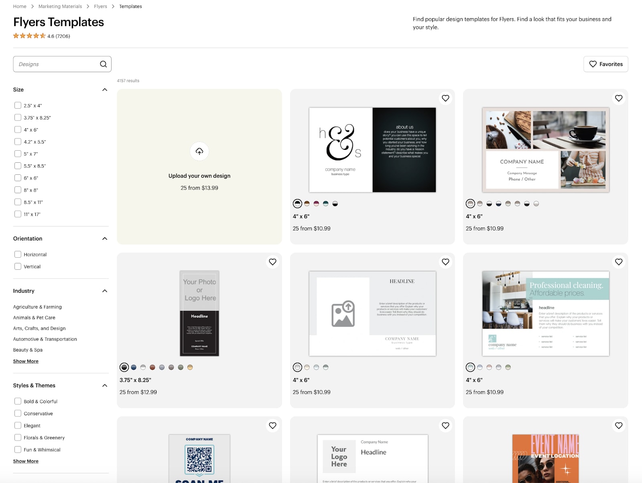This screenshot has height=483, width=642.
Task: Enable the Horizontal orientation filter
Action: tap(18, 254)
